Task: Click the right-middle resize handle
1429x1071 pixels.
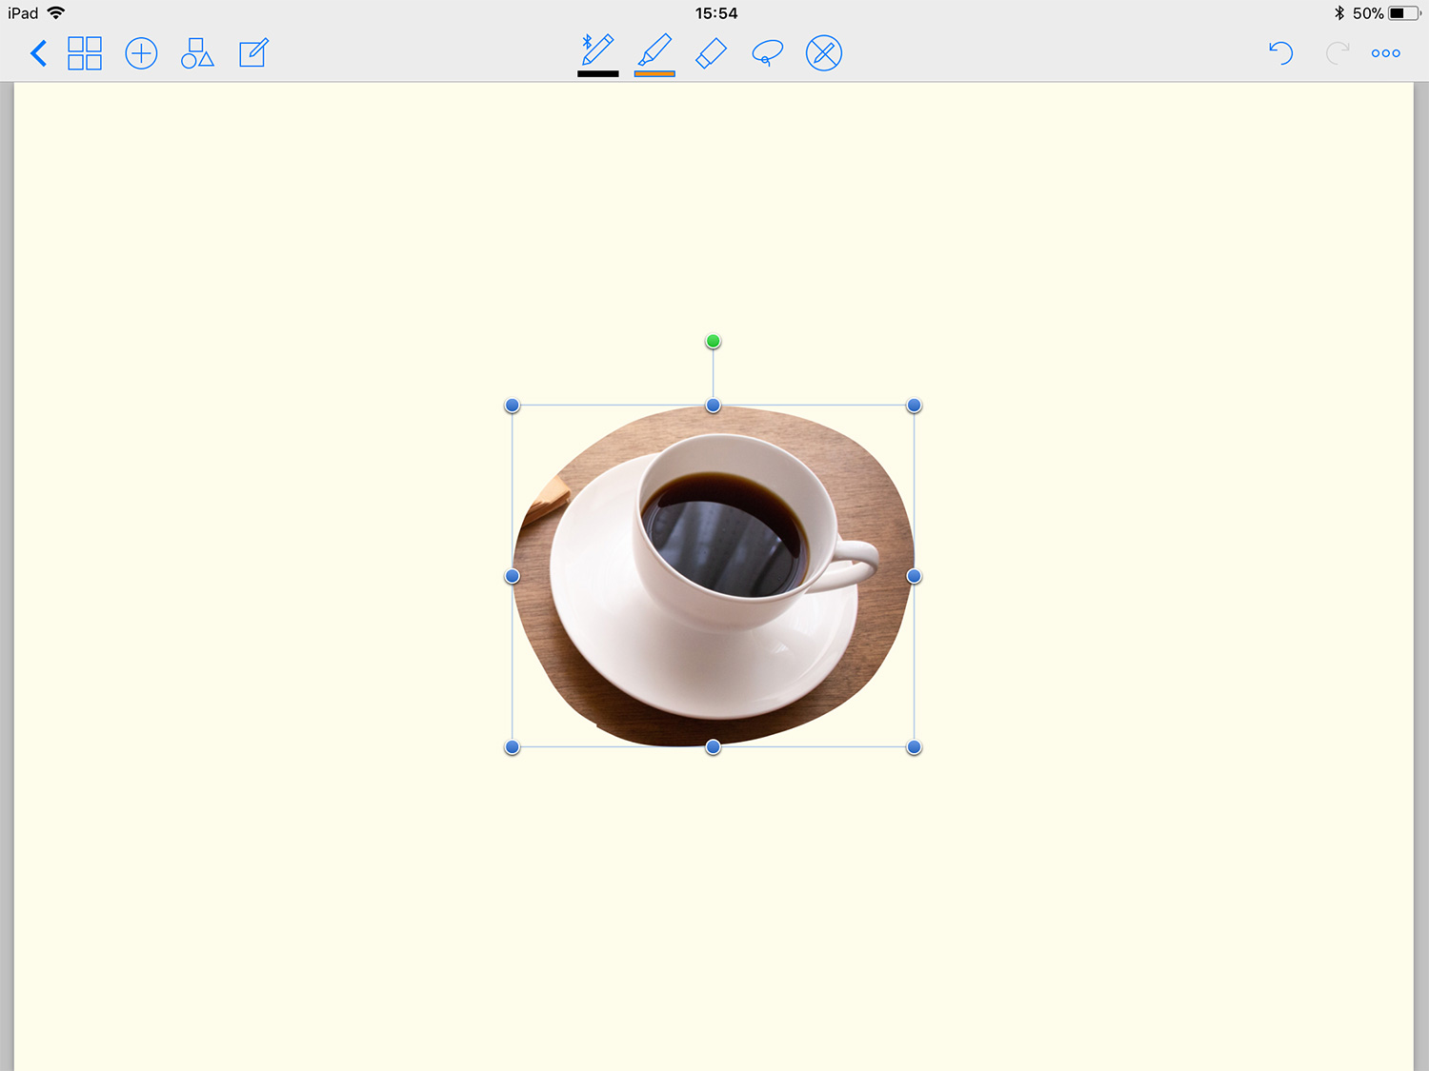Action: coord(915,576)
